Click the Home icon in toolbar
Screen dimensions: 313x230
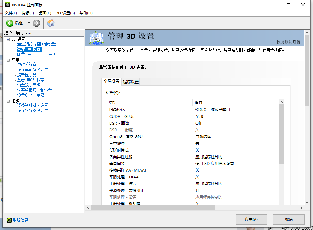click(51, 23)
